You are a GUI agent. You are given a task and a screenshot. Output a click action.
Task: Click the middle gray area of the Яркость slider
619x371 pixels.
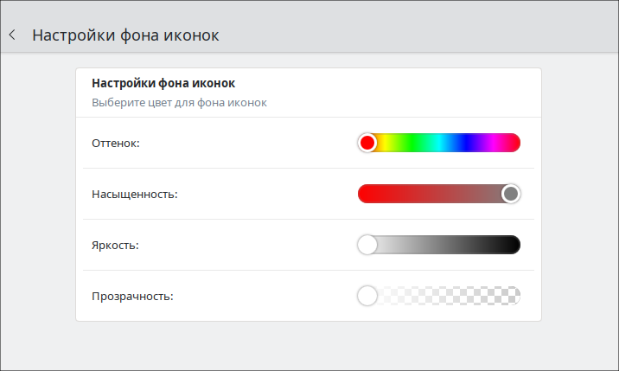pyautogui.click(x=439, y=245)
